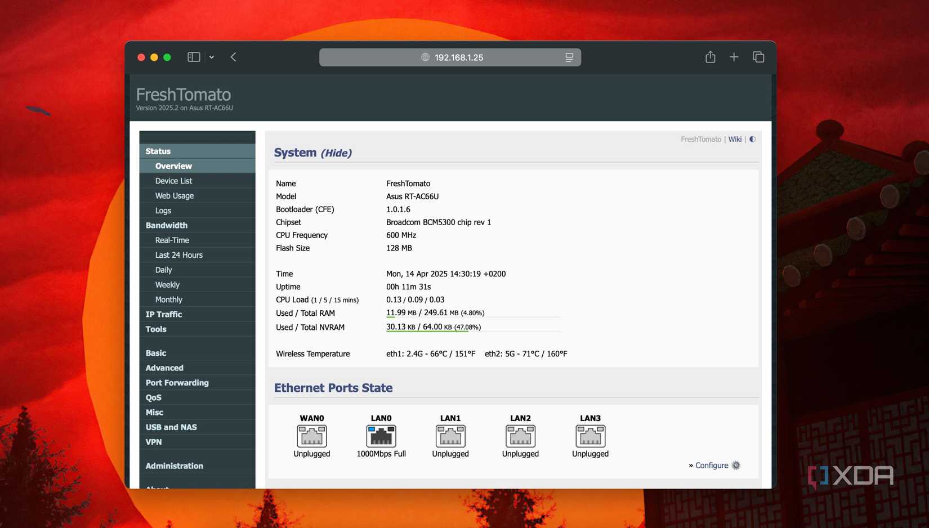Click the unplugged LAN3 port icon
The height and width of the screenshot is (528, 929).
coord(589,436)
